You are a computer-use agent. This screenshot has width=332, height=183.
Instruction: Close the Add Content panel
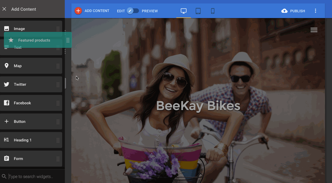[4, 9]
